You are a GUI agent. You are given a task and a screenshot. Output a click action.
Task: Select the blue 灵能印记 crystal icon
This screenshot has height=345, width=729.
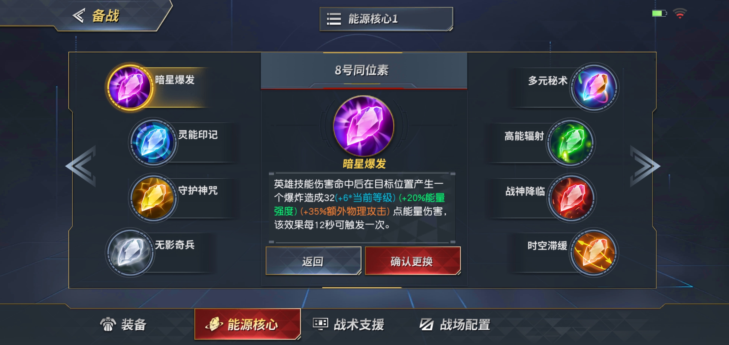[x=153, y=142]
